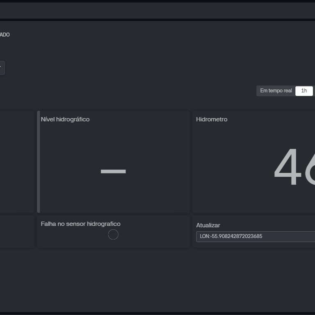Viewport: 315px width, 315px height.
Task: Click the Hidrometro large numeric value
Action: (294, 167)
